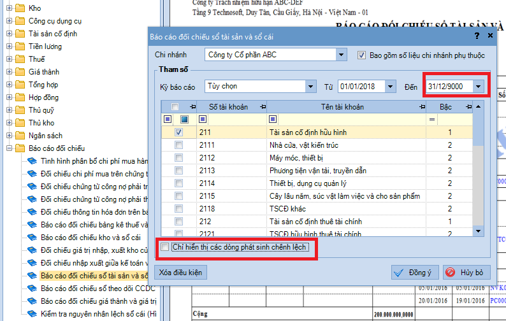This screenshot has width=506, height=321.
Task: Check account 212 row checkbox
Action: click(x=179, y=222)
